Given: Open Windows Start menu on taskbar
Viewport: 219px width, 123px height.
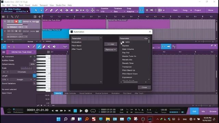Looking at the screenshot, I should pyautogui.click(x=59, y=119).
